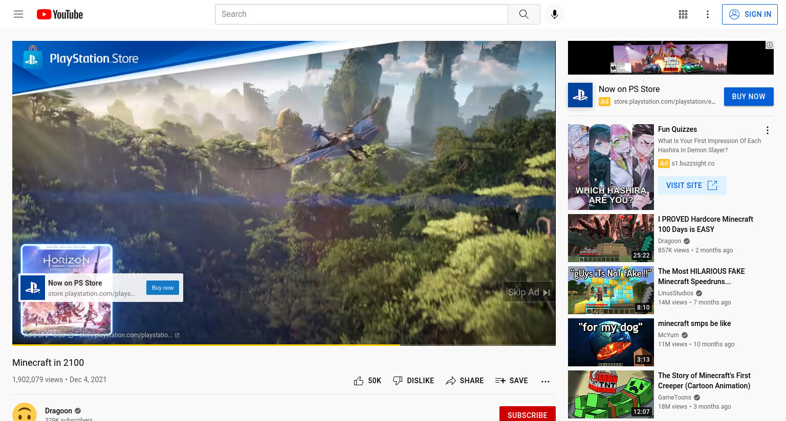Viewport: 786px width, 421px height.
Task: Click the Minecraft in 2100 video title
Action: (48, 363)
